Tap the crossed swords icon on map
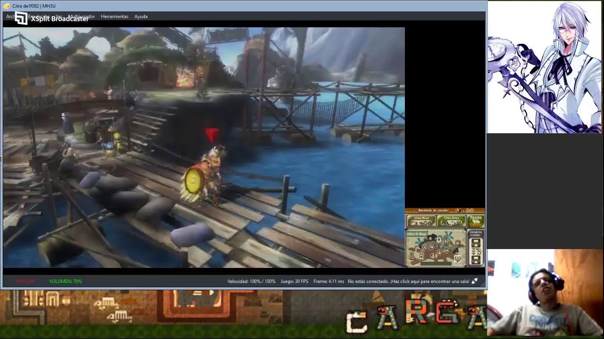Screen dimensions: 604x339 (x=425, y=247)
